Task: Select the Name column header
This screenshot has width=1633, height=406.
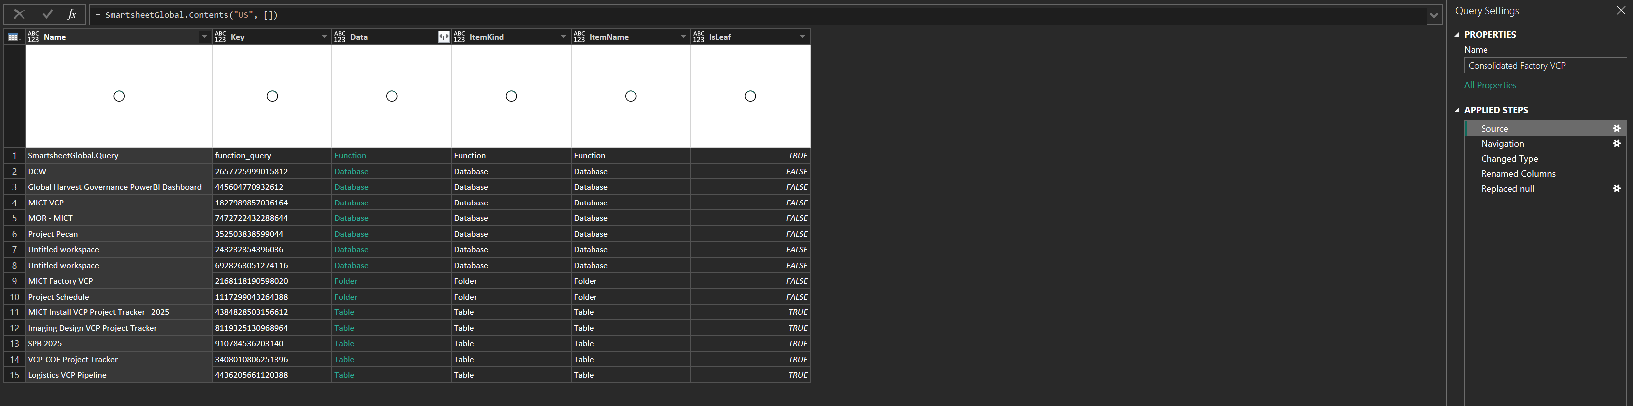Action: coord(119,37)
